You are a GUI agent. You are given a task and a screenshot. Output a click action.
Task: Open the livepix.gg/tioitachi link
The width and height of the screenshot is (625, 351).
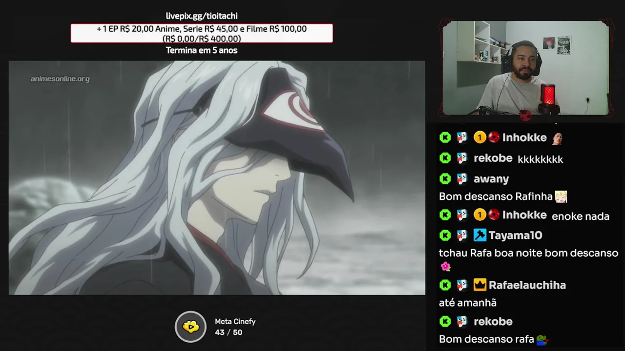click(202, 16)
